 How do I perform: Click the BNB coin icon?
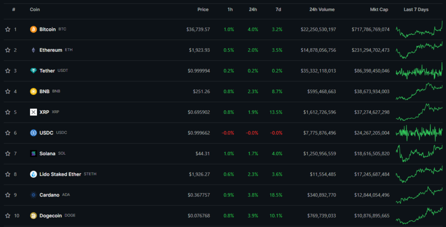pos(33,91)
